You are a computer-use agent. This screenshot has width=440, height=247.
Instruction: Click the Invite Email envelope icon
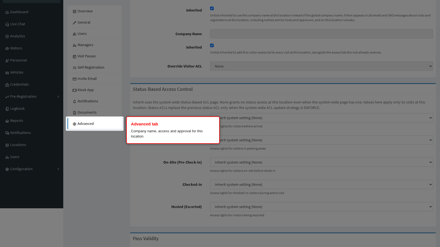point(75,79)
